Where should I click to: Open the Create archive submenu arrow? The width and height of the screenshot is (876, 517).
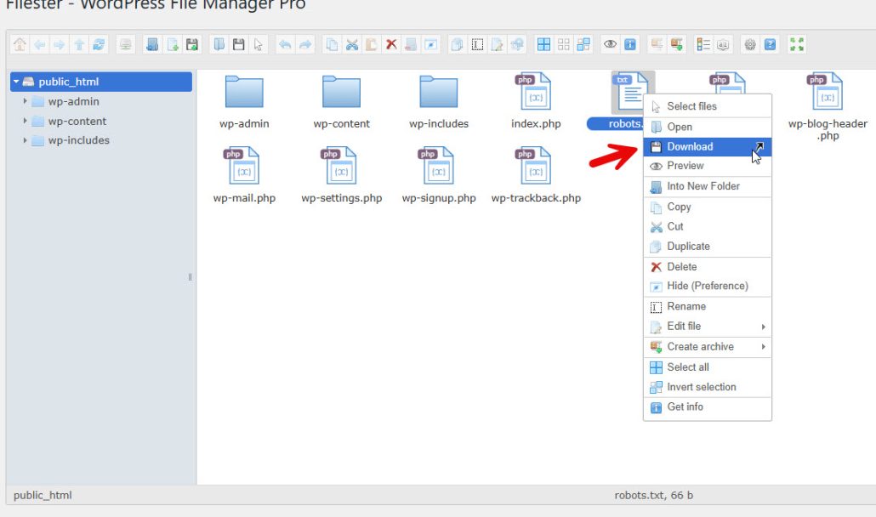coord(763,347)
